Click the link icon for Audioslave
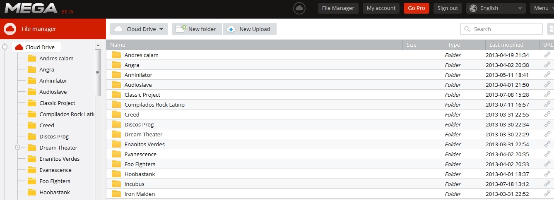The image size is (554, 200). click(x=547, y=85)
